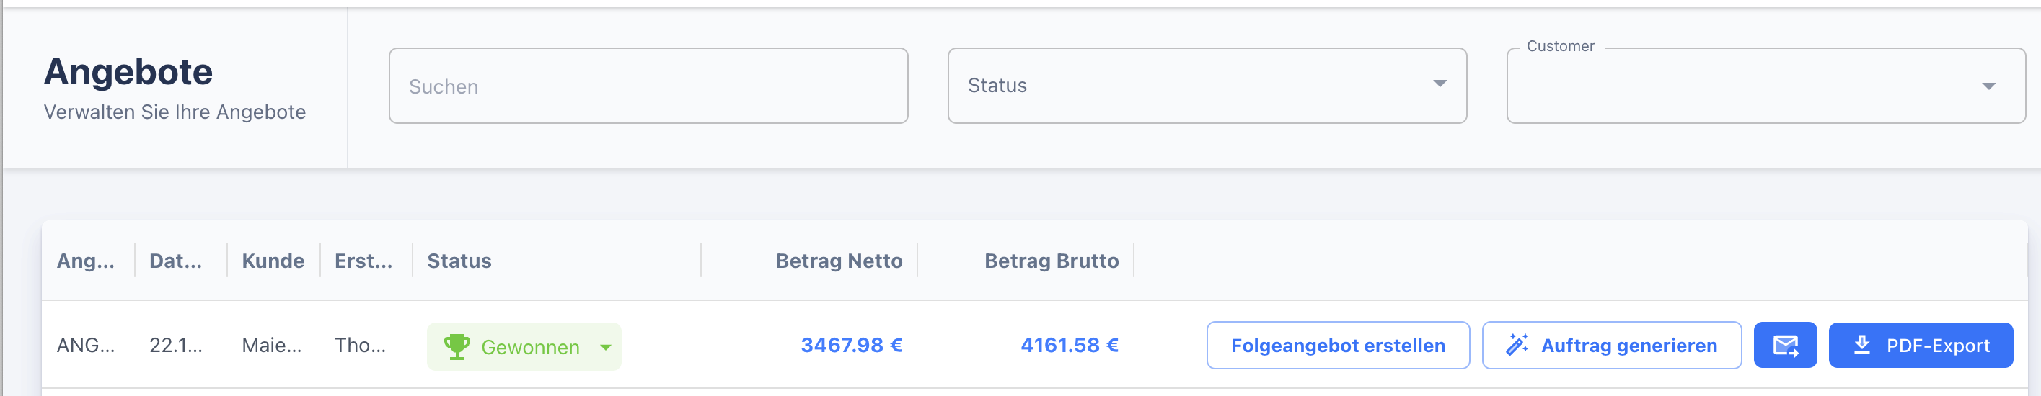Viewport: 2041px width, 396px height.
Task: Click the net amount 3467.98 €
Action: click(x=851, y=346)
